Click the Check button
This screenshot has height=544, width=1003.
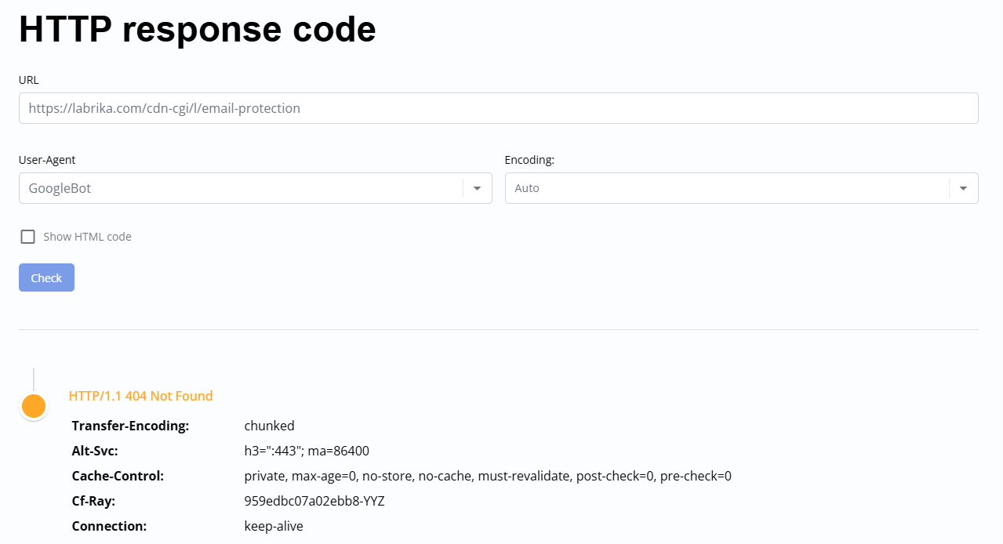[46, 277]
